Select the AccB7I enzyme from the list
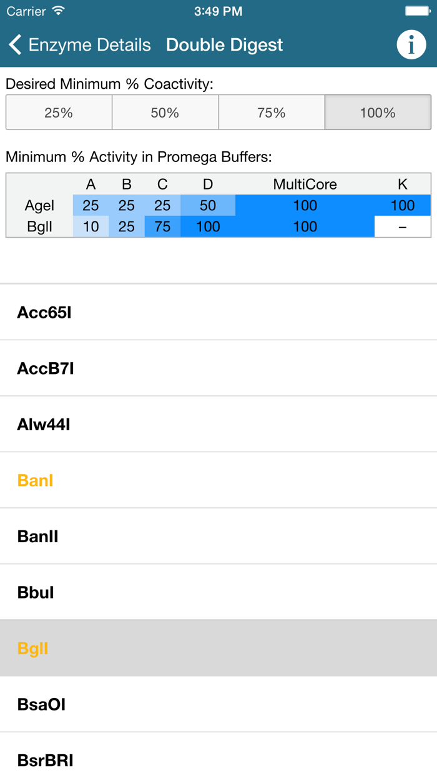Image resolution: width=437 pixels, height=778 pixels. [x=219, y=368]
